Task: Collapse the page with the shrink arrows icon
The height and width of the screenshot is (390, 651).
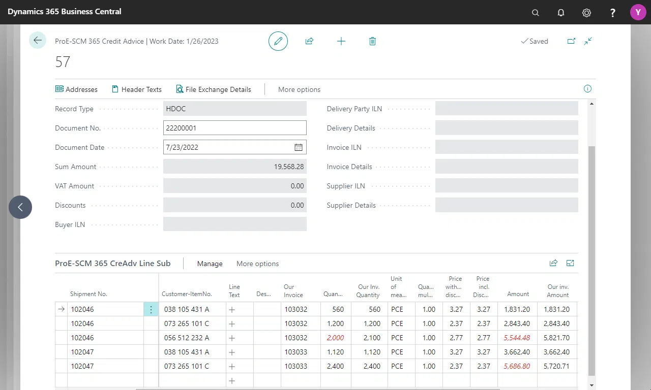Action: (588, 41)
